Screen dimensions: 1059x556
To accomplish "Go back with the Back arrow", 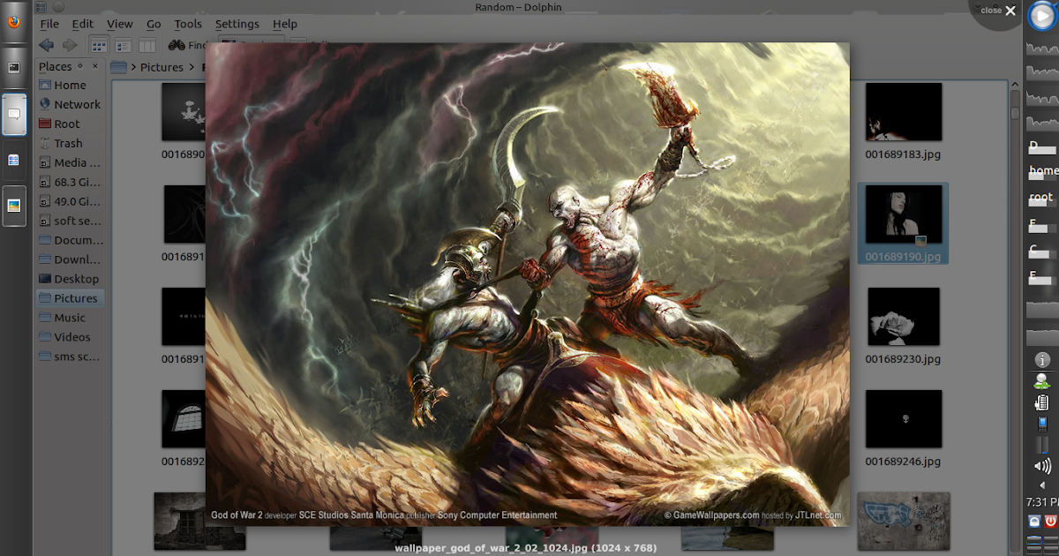I will point(46,45).
